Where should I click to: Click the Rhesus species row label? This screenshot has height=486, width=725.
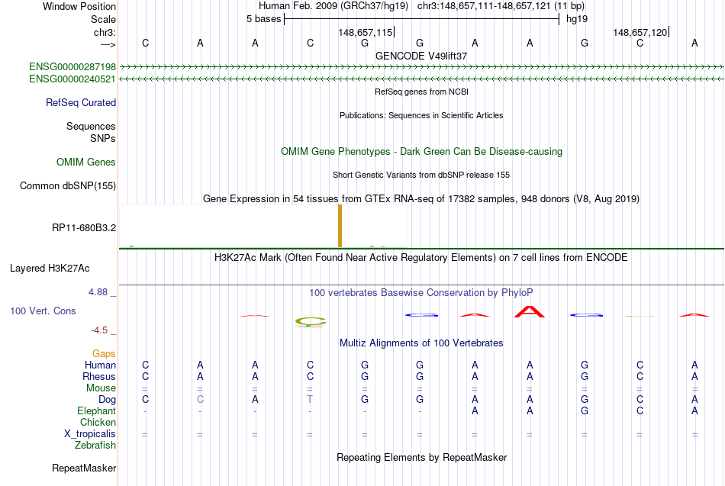(99, 377)
